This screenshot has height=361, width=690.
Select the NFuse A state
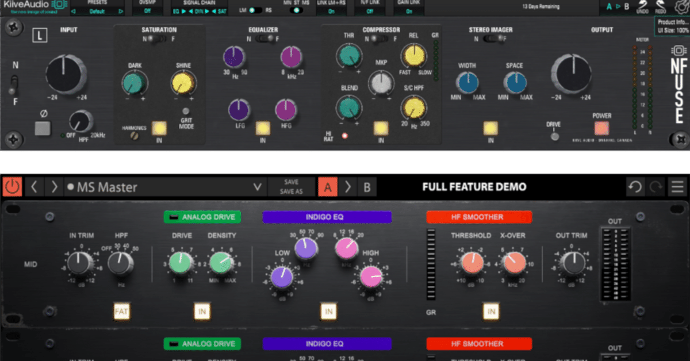coord(609,7)
